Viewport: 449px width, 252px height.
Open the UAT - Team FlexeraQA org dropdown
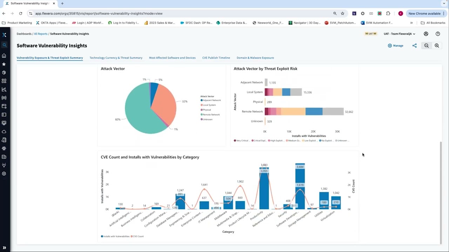pos(400,34)
